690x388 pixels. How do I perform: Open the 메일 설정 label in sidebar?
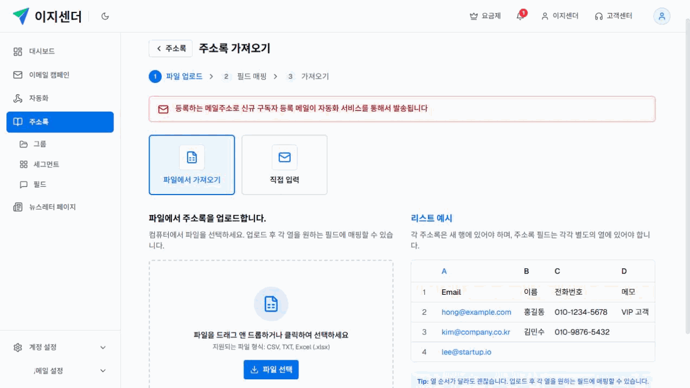click(48, 371)
